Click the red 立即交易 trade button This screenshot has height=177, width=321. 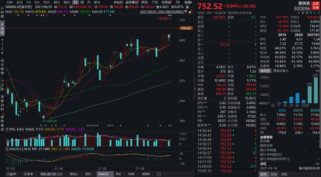click(x=315, y=6)
